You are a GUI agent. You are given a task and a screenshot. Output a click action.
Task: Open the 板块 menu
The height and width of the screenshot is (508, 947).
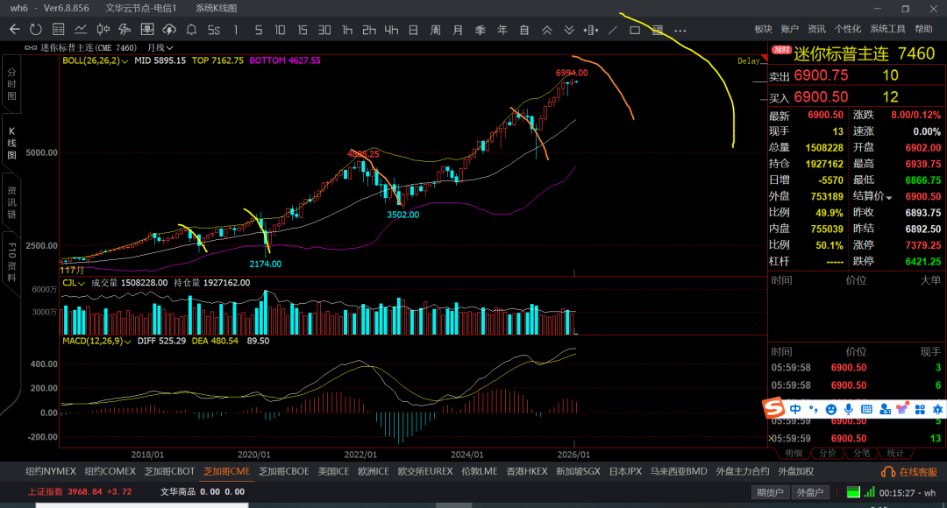764,29
